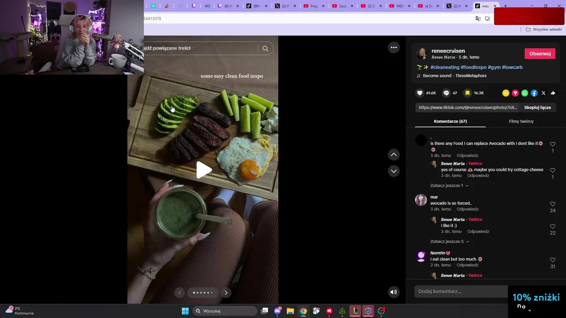The width and height of the screenshot is (566, 318).
Task: Reply to the 'avocado is so forced' comment
Action: (467, 209)
